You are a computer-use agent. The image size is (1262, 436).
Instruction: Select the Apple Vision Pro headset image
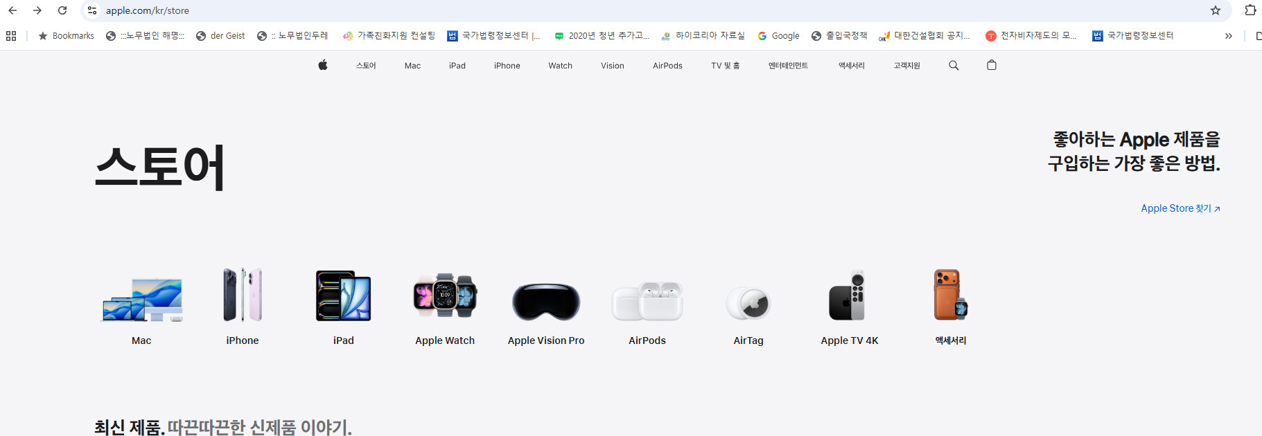coord(546,302)
